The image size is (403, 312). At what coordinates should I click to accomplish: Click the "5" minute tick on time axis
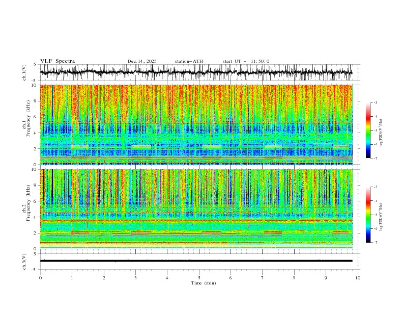pos(199,278)
